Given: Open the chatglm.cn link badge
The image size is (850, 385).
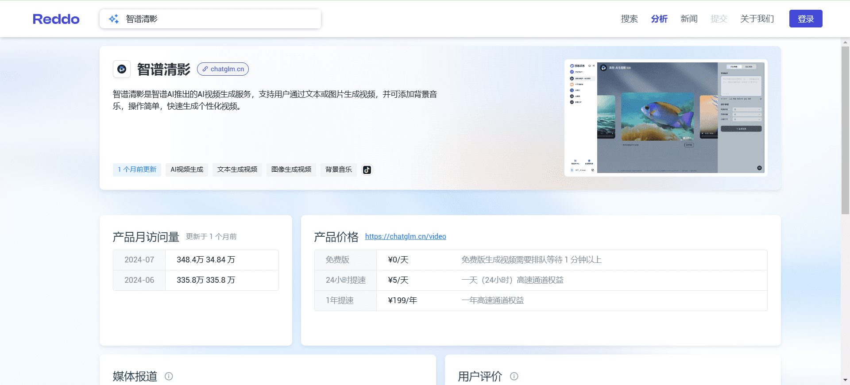Looking at the screenshot, I should [223, 69].
